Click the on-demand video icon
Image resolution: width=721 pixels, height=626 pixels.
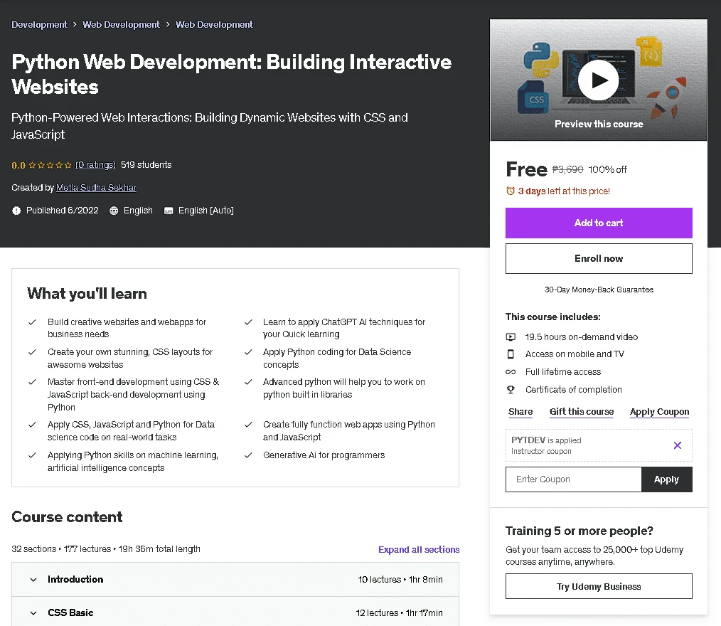[x=511, y=336]
